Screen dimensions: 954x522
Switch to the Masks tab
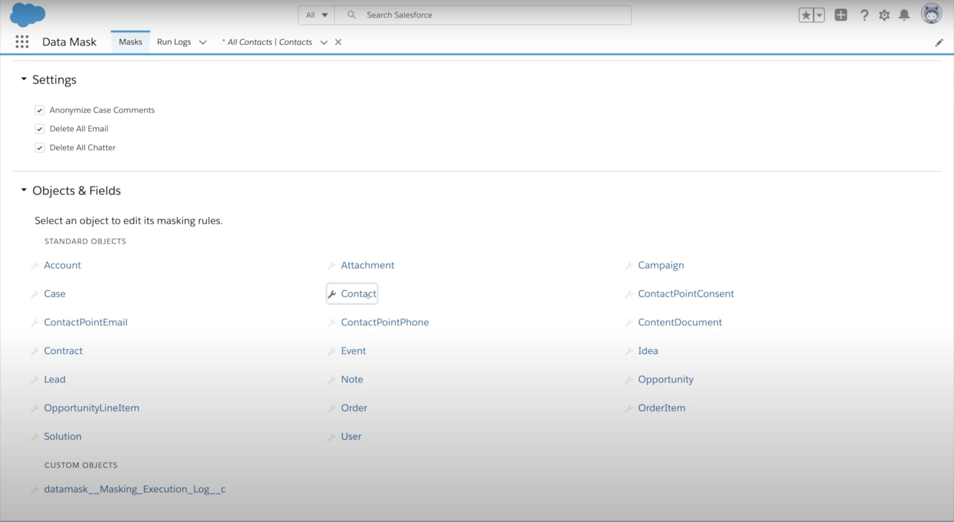(130, 42)
